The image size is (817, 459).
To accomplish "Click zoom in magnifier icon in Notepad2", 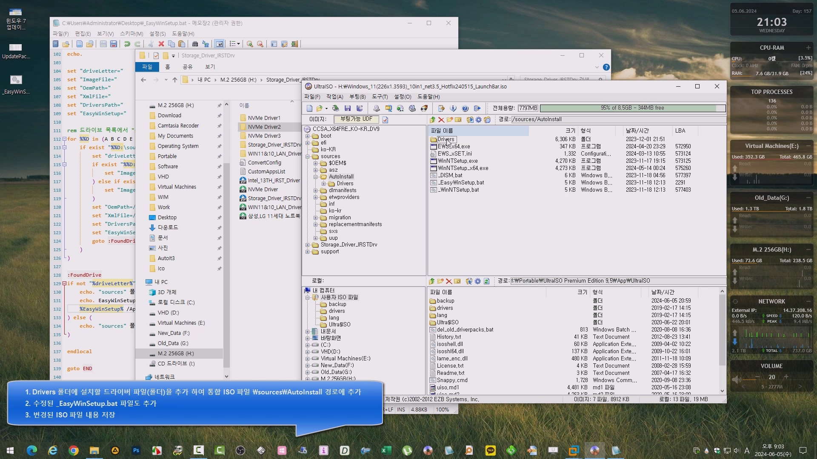I will [x=250, y=44].
